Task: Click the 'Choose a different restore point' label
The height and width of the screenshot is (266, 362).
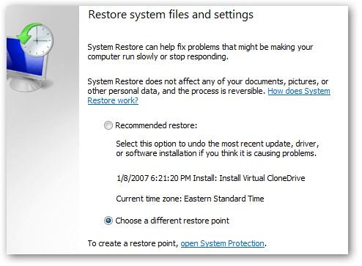Action: (x=172, y=221)
